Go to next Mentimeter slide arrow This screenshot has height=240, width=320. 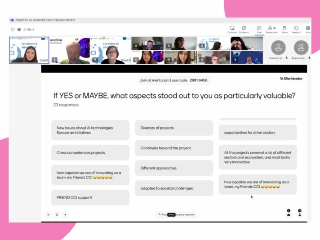pyautogui.click(x=65, y=215)
